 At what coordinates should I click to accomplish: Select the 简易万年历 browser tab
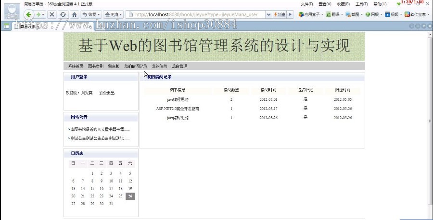pyautogui.click(x=52, y=26)
